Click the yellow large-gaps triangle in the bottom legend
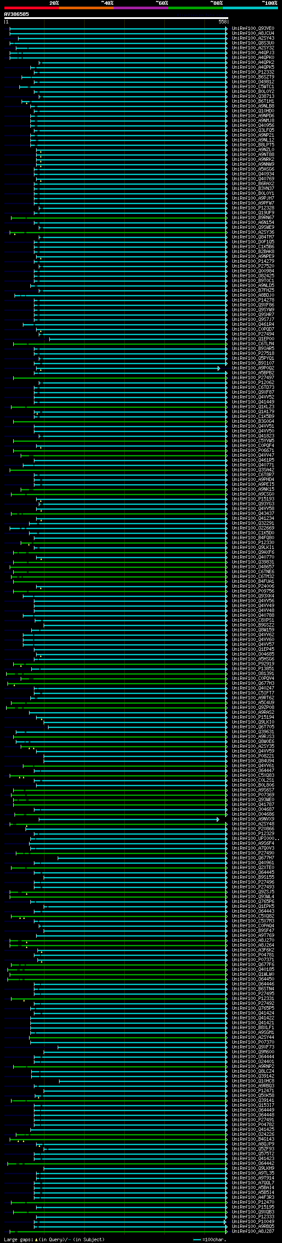 [x=36, y=1239]
